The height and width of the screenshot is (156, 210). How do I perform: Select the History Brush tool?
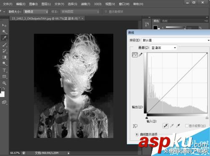point(4,51)
